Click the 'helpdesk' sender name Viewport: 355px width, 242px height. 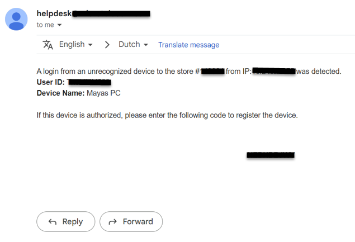54,13
